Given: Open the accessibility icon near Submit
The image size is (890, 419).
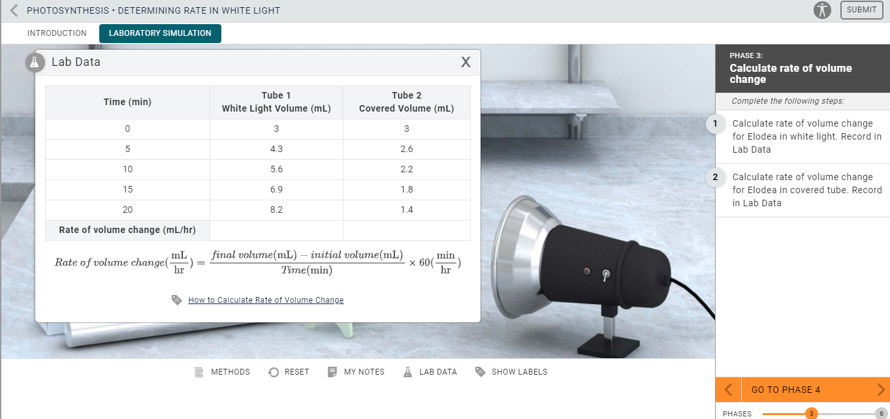Looking at the screenshot, I should pos(823,10).
